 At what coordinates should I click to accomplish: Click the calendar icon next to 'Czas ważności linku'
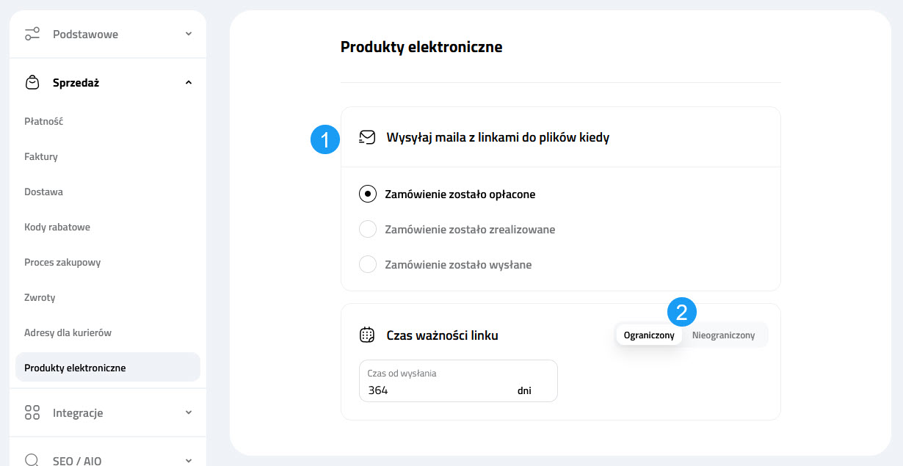coord(366,335)
